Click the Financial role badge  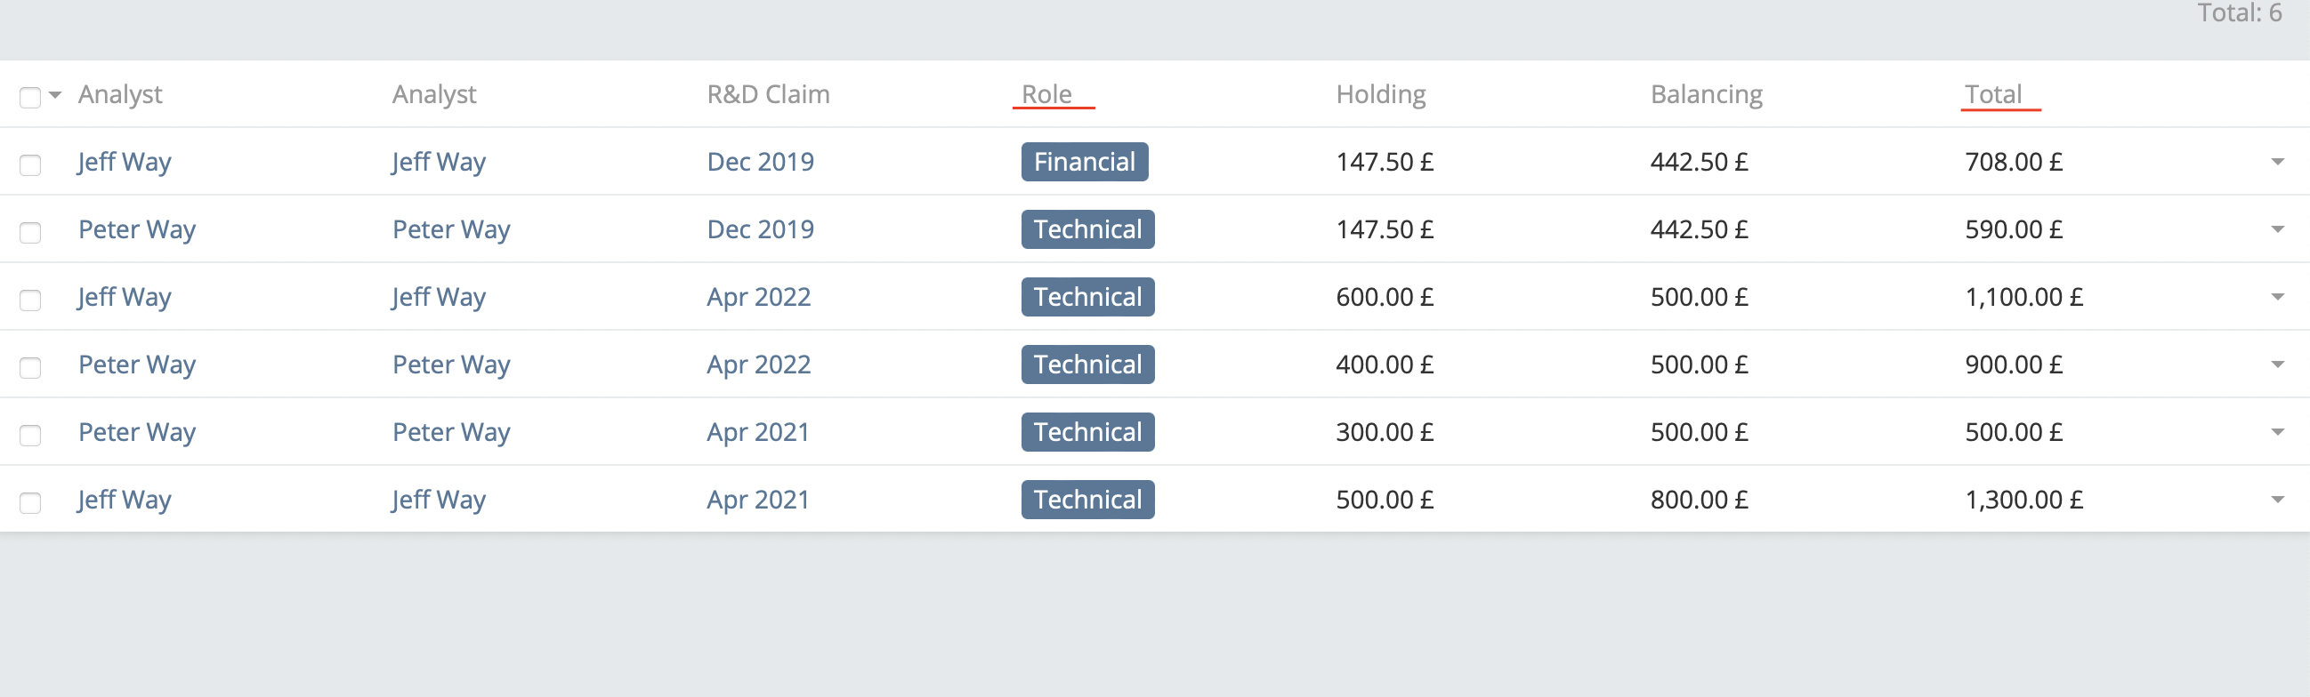point(1084,162)
